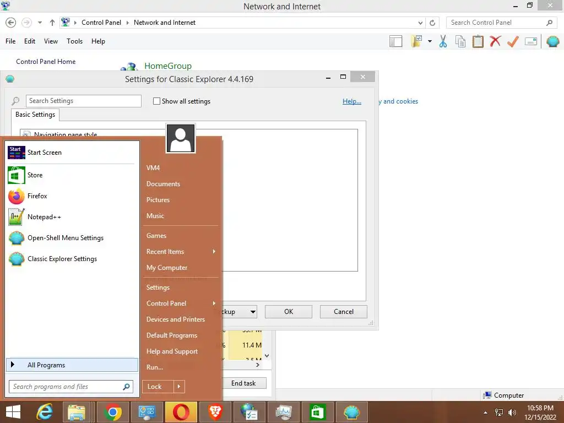Select the Cut scissors toolbar icon

pyautogui.click(x=443, y=41)
